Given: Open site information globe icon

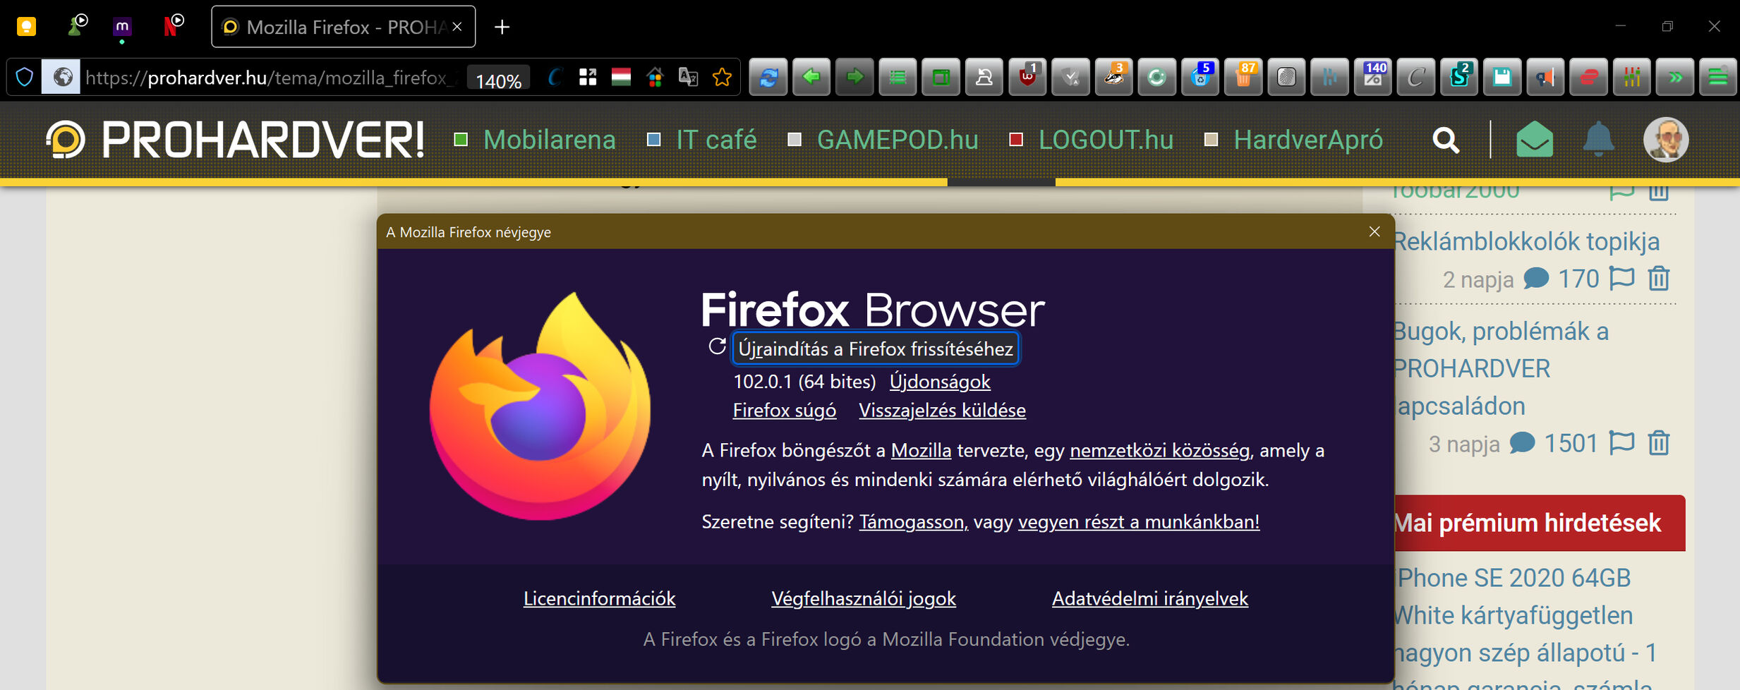Looking at the screenshot, I should click(62, 77).
